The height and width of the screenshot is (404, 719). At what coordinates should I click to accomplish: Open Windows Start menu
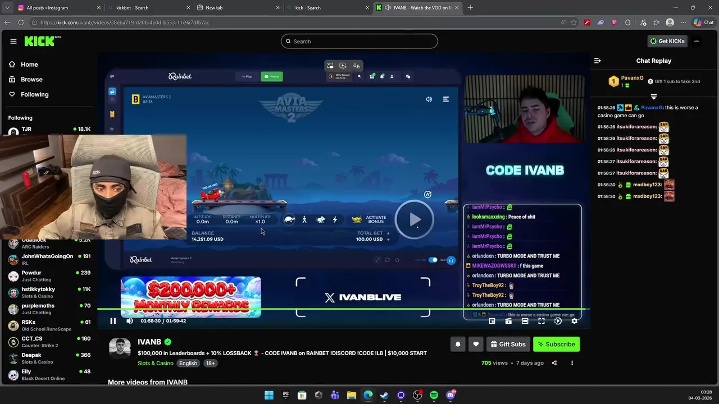[269, 396]
